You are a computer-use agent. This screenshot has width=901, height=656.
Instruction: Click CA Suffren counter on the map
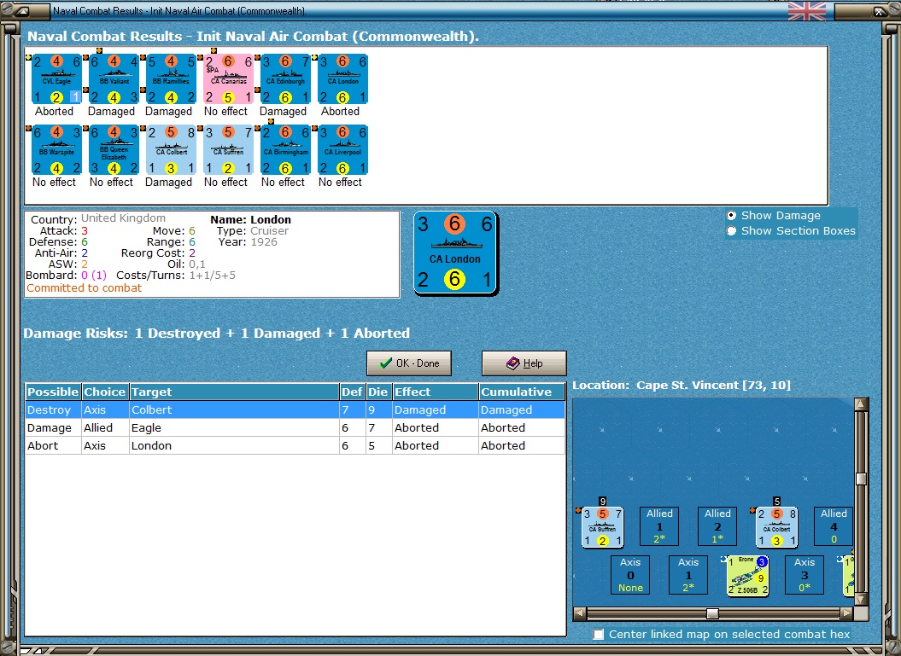(x=602, y=527)
